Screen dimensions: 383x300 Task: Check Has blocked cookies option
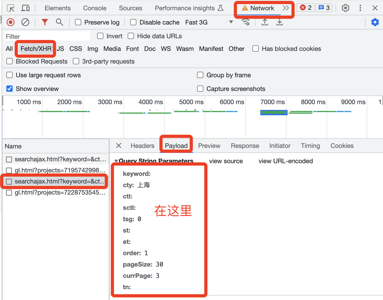coord(256,49)
